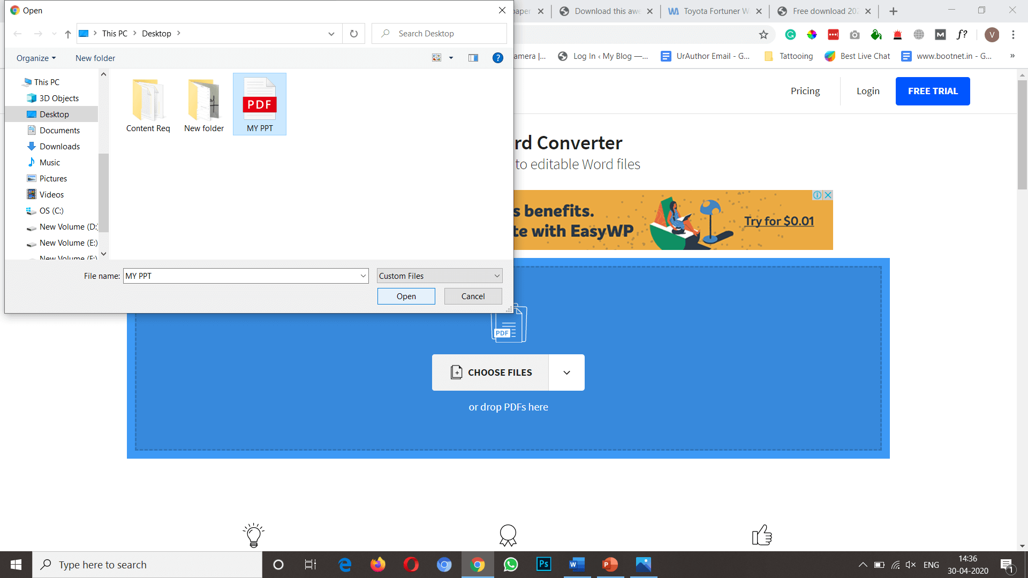Click the search icon in file dialog toolbar
This screenshot has height=578, width=1028.
[385, 33]
